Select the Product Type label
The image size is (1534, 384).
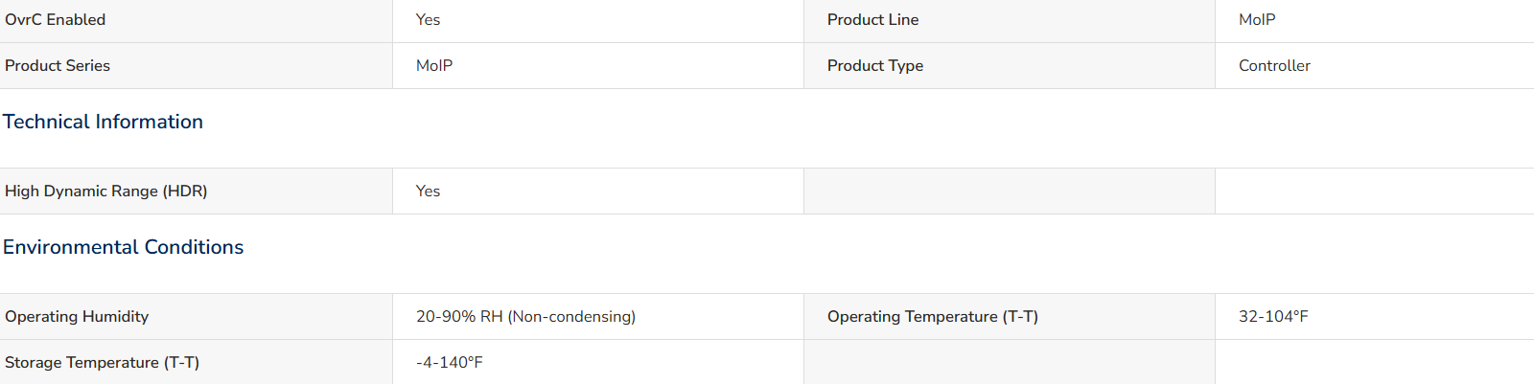[875, 66]
